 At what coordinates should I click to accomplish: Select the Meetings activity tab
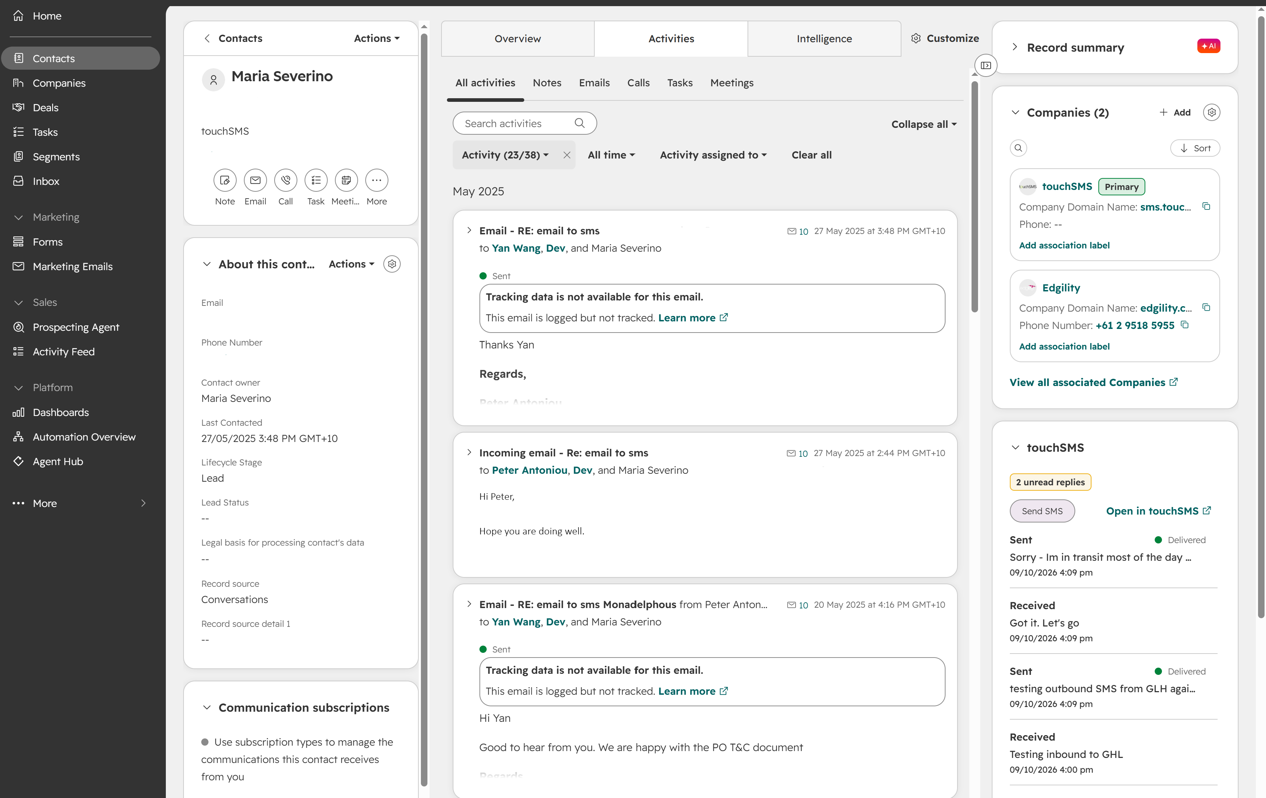(732, 82)
